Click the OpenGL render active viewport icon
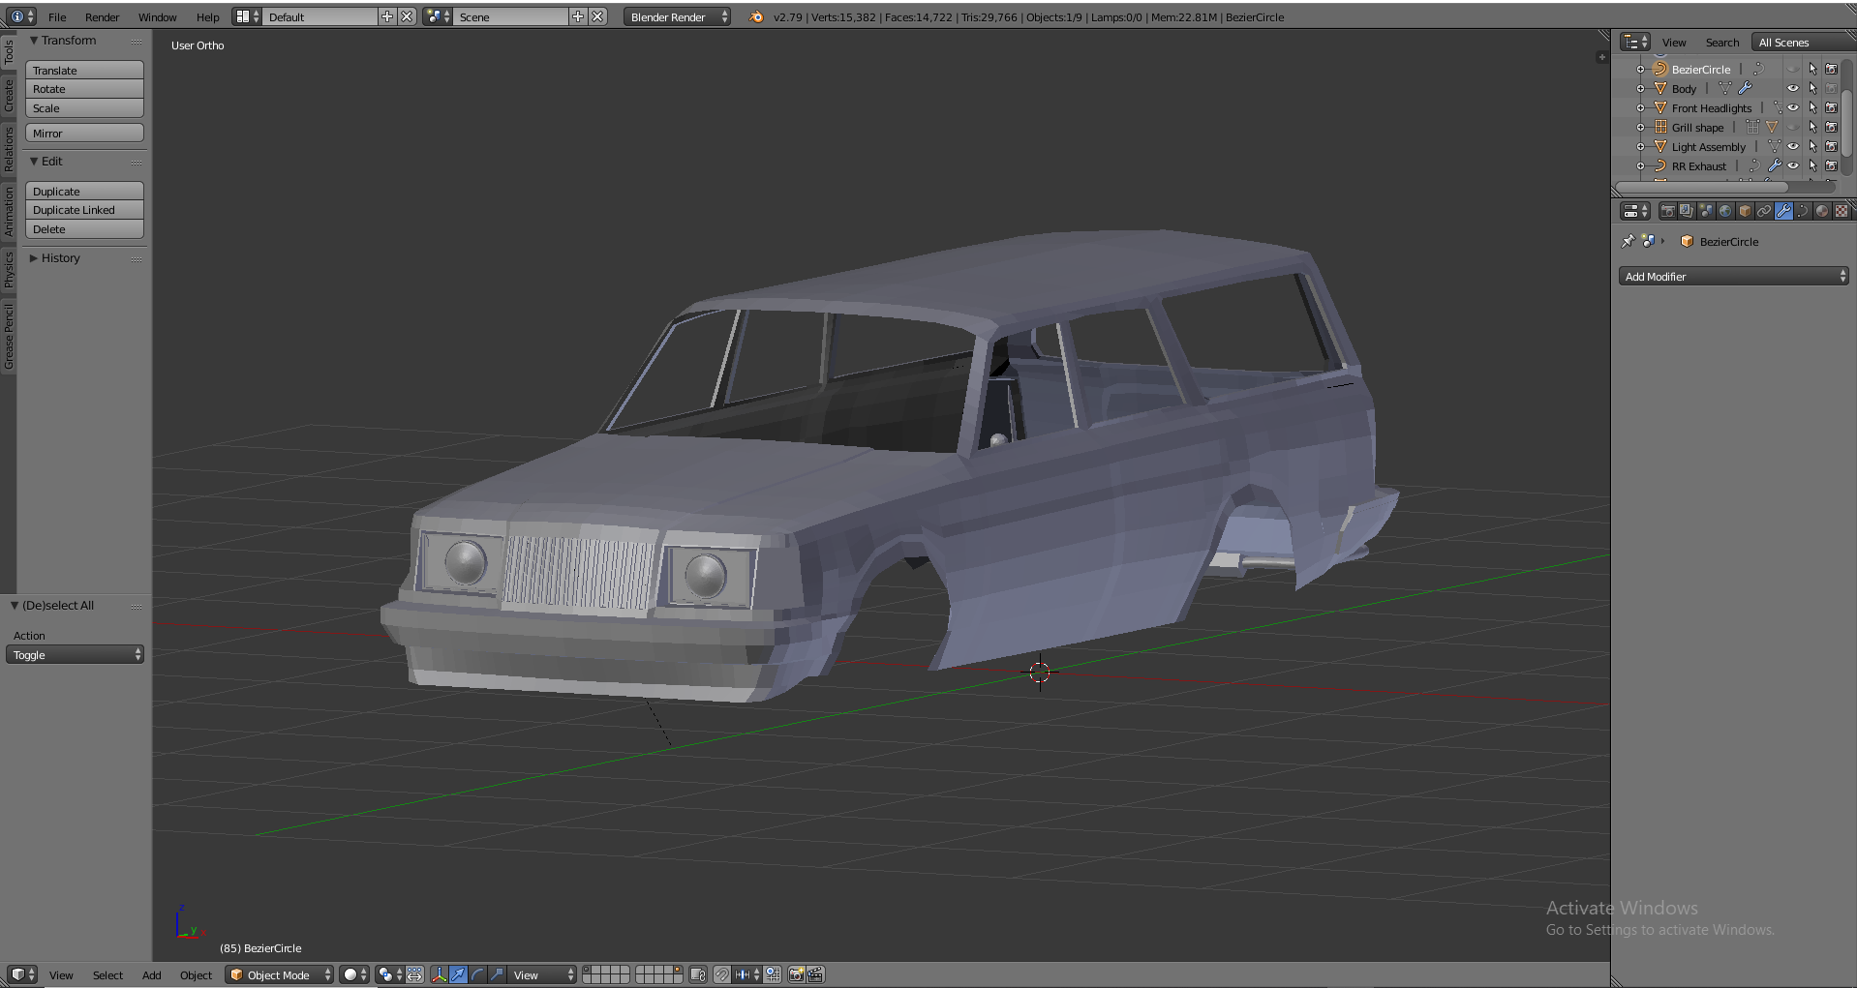The width and height of the screenshot is (1857, 988). (x=796, y=974)
